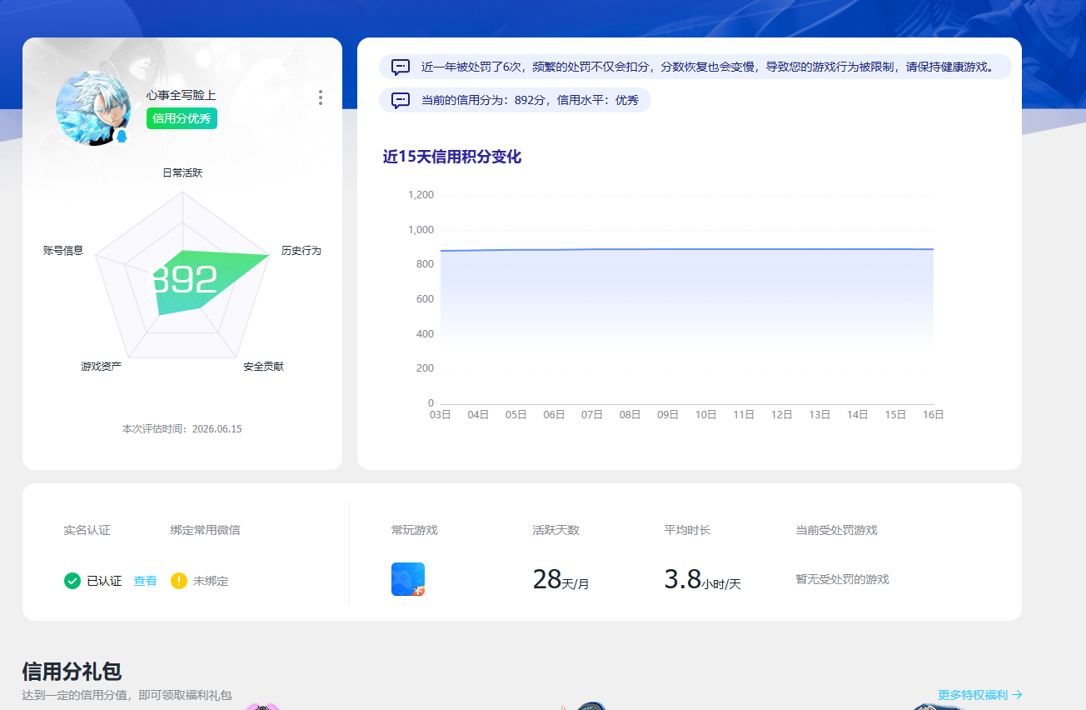Click the 10日 label on chart axis
Viewport: 1086px width, 710px height.
pos(706,414)
